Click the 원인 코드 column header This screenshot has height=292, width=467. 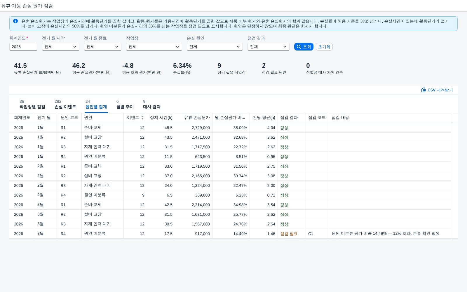click(x=70, y=118)
